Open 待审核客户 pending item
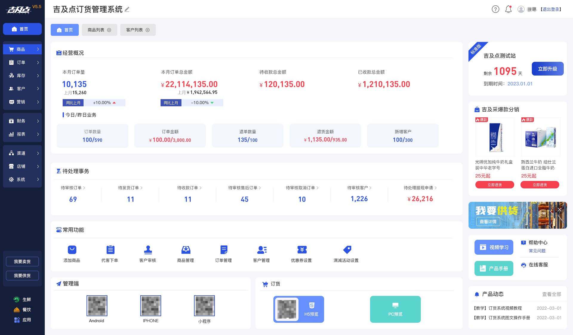The height and width of the screenshot is (335, 573). [x=359, y=188]
